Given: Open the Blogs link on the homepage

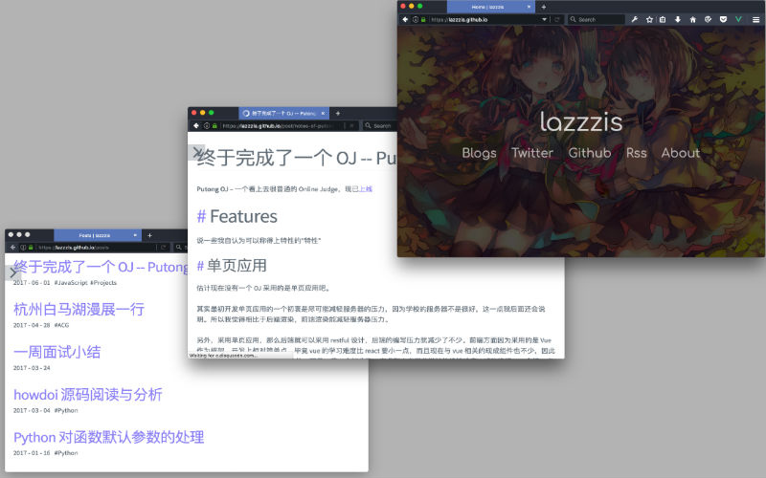Looking at the screenshot, I should point(479,152).
